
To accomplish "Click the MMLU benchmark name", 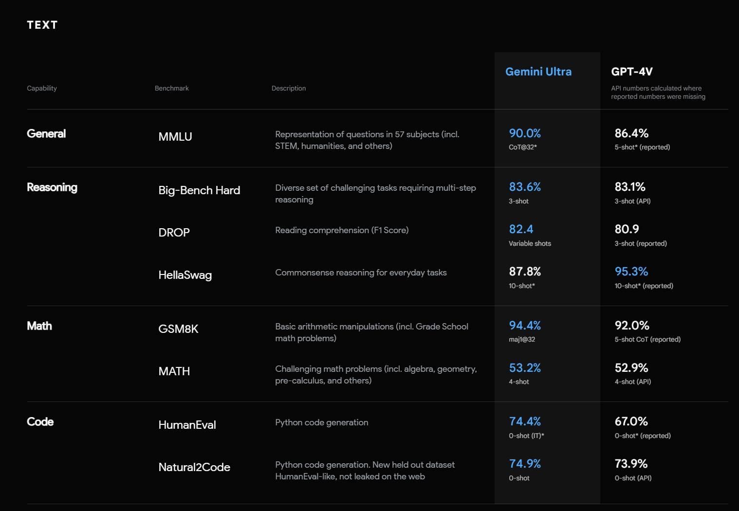I will (x=175, y=137).
